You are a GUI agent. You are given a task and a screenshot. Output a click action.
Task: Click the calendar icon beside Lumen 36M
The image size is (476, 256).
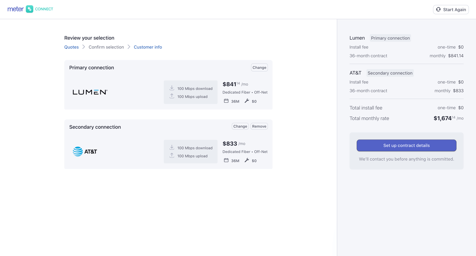(x=226, y=101)
